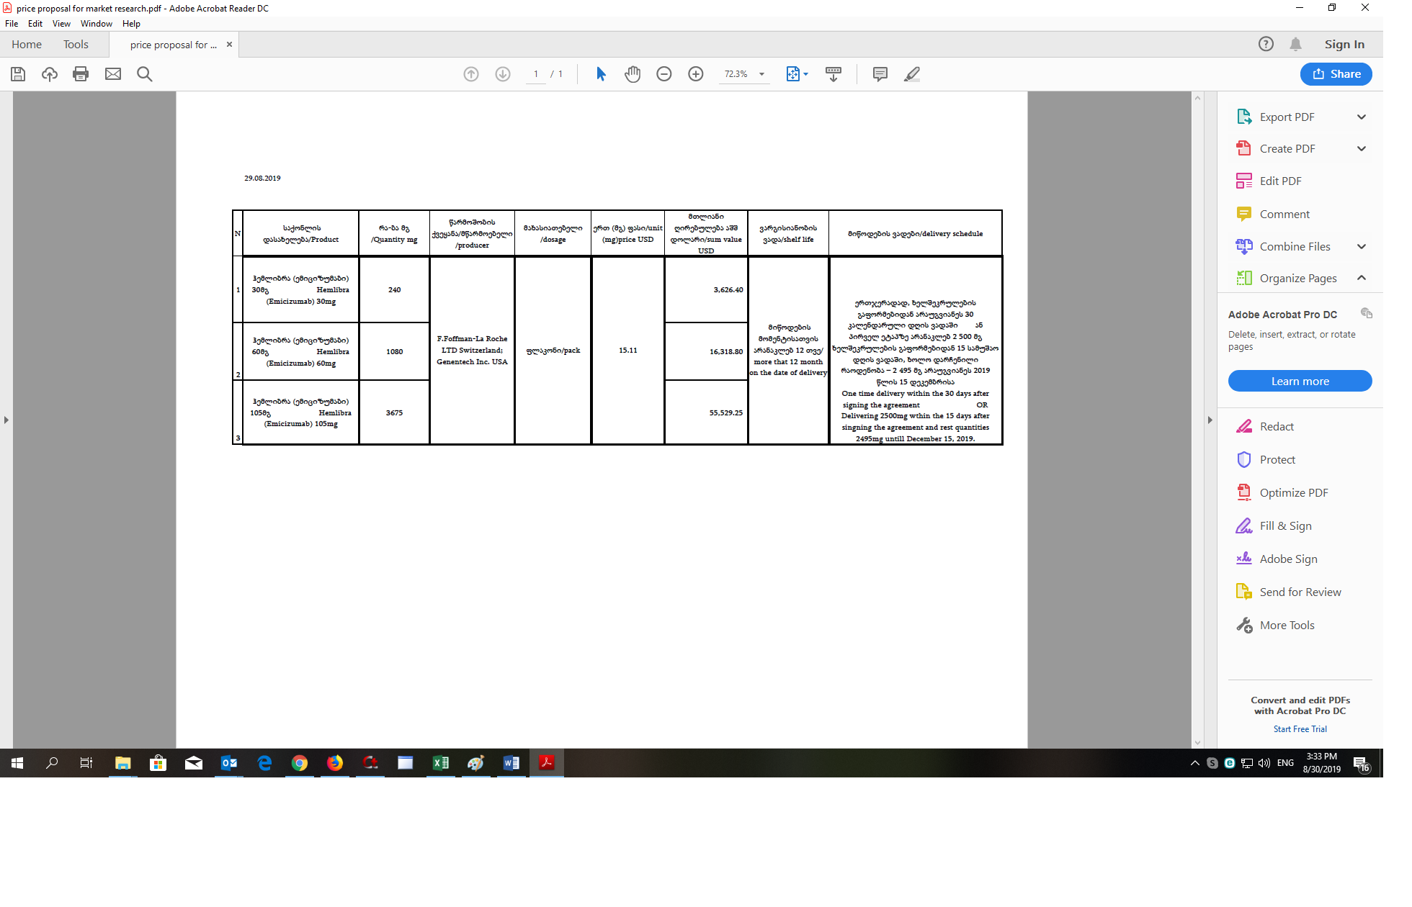1412x907 pixels.
Task: Switch to the Tools tab
Action: pyautogui.click(x=76, y=44)
